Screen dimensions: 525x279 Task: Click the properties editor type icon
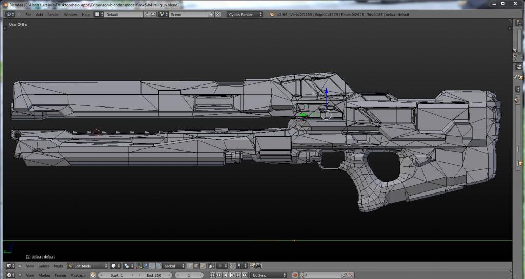[519, 67]
